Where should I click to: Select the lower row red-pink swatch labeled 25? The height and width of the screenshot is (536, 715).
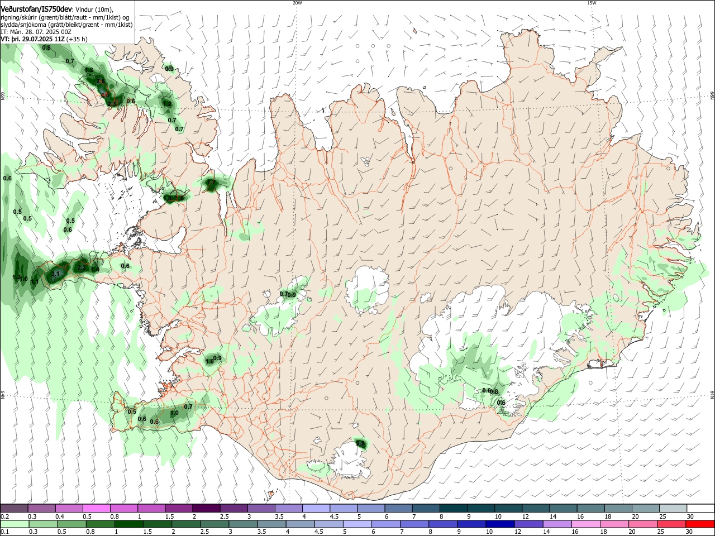click(671, 524)
